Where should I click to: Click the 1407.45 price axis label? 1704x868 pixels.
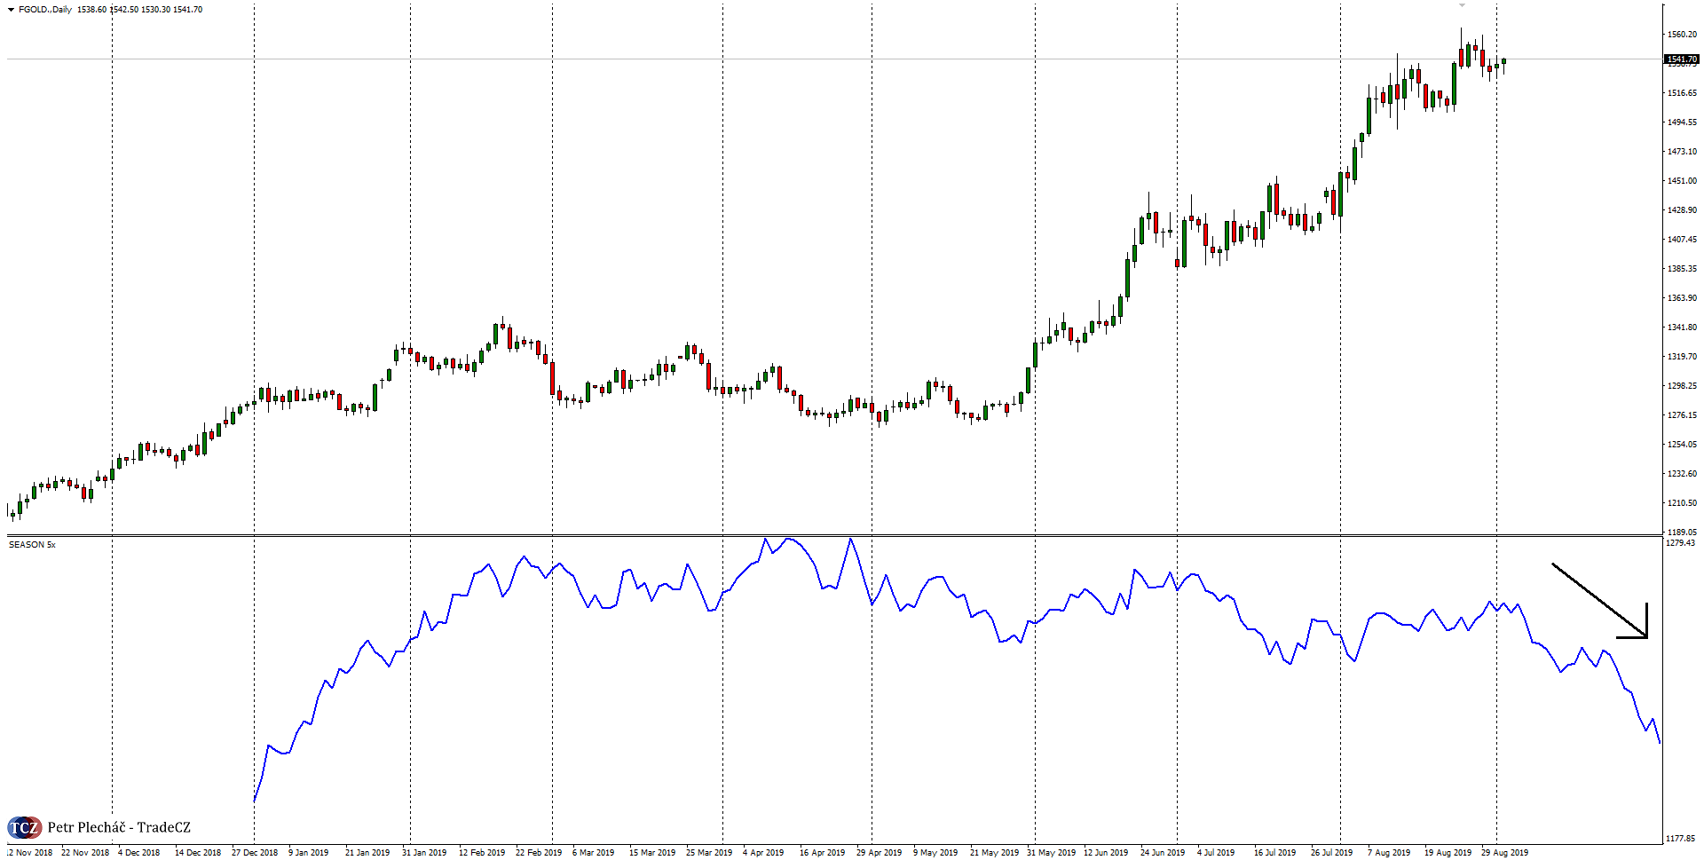tap(1682, 240)
